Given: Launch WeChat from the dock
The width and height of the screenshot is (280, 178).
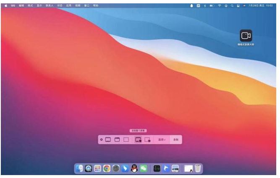Looking at the screenshot, I should point(144,168).
